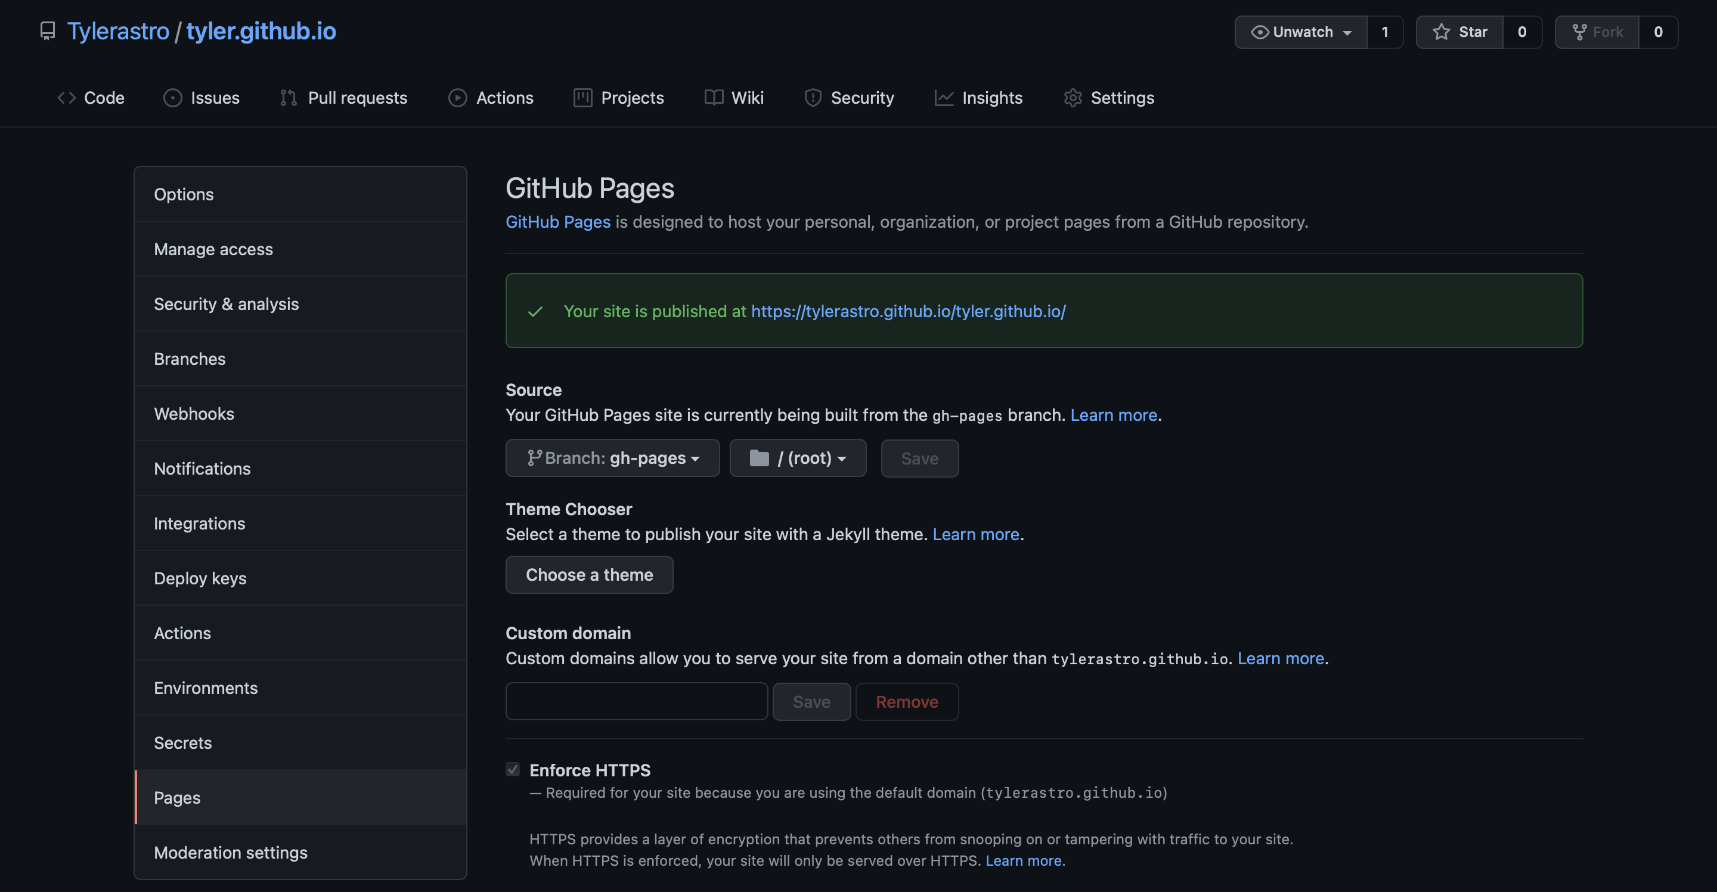Click the fork icon on the Fork button
The width and height of the screenshot is (1717, 892).
[x=1579, y=32]
